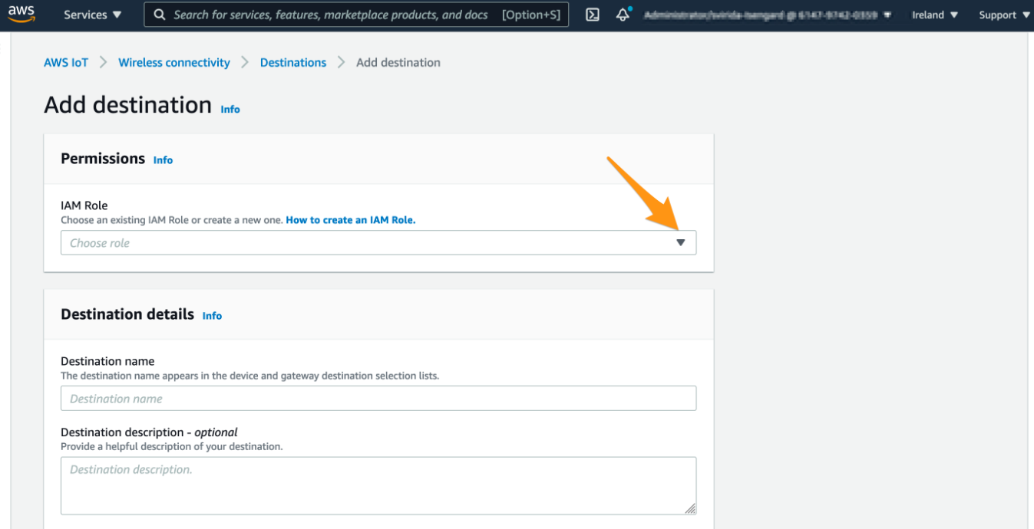Expand the Choose role dropdown
The height and width of the screenshot is (529, 1034).
click(378, 243)
